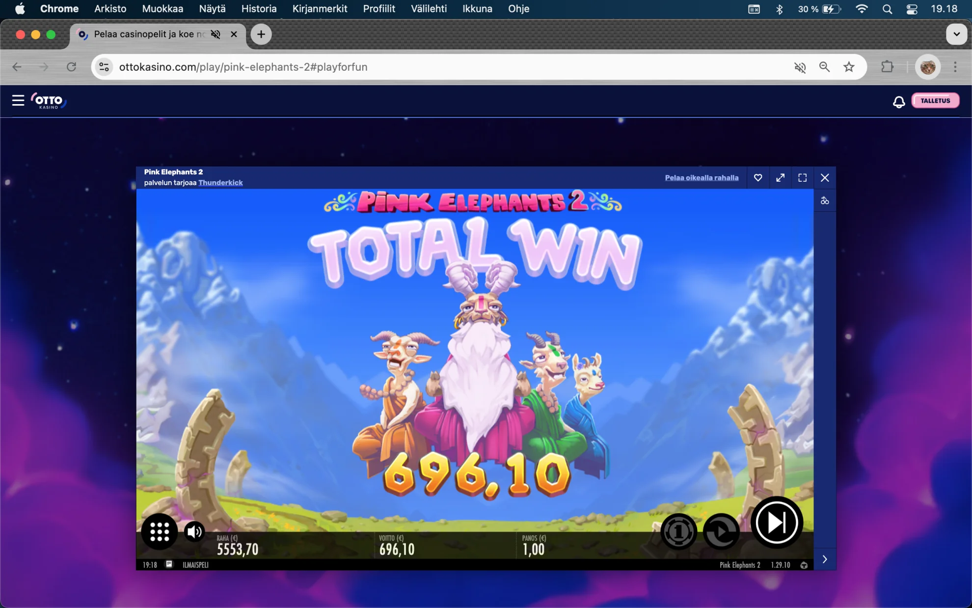The height and width of the screenshot is (608, 972).
Task: Close the Pink Elephants 2 game panel
Action: [x=825, y=178]
